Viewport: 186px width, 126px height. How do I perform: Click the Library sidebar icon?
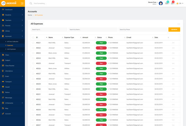click(3, 31)
